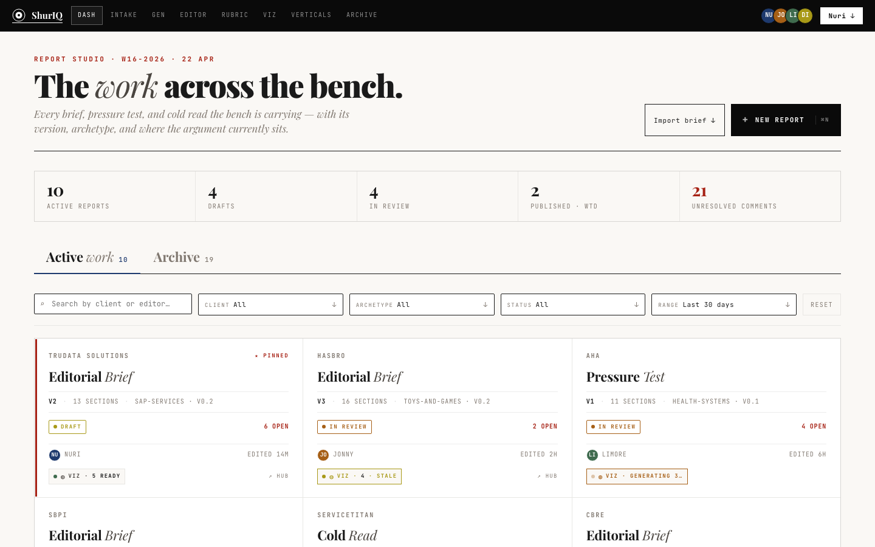Open the HUB link on the TruData card
This screenshot has width=875, height=547.
278,476
